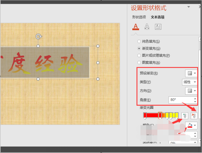Open the 预设渐变 preset dropdown
This screenshot has height=153, width=202.
pos(191,73)
